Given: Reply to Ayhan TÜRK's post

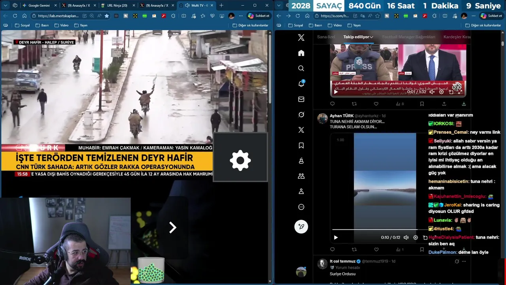Looking at the screenshot, I should pyautogui.click(x=332, y=249).
